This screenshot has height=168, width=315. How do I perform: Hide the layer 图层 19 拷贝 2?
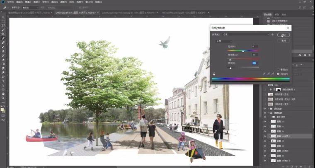click(x=265, y=161)
